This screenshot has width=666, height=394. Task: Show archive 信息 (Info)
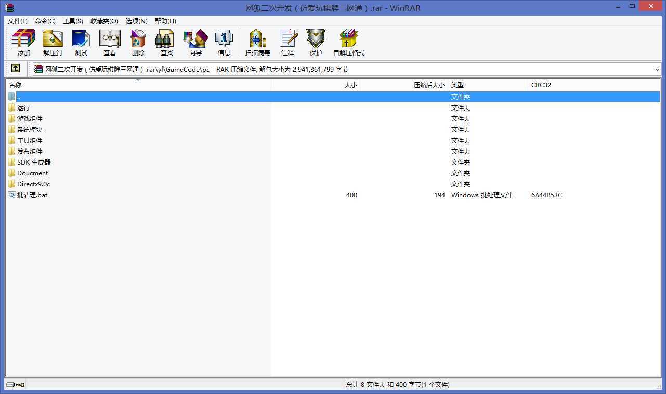(x=224, y=42)
